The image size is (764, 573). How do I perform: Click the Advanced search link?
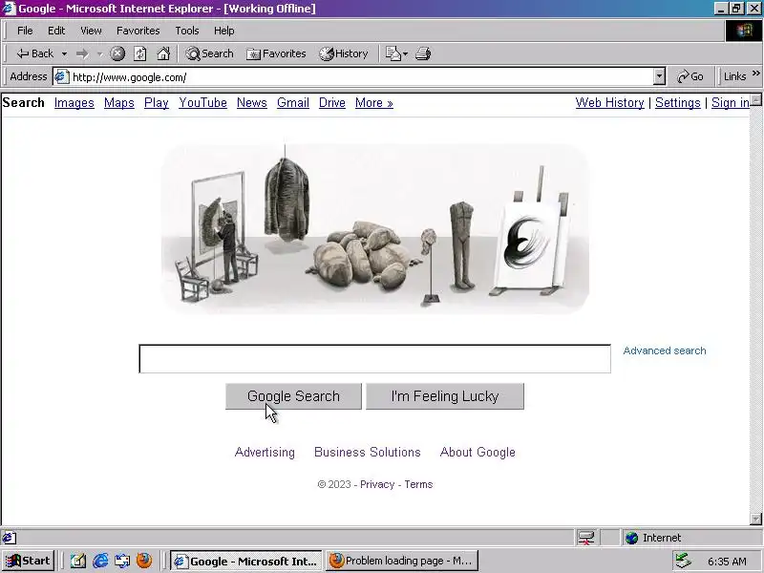click(x=664, y=350)
